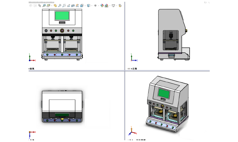Select the Display Style cube icon
This screenshot has width=238, height=142.
(x=88, y=6)
